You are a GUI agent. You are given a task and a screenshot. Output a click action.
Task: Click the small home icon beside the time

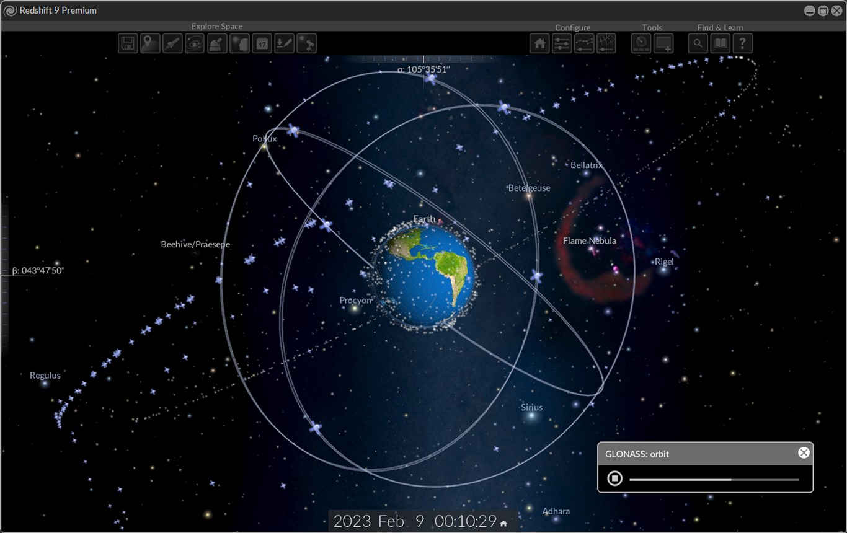point(503,524)
